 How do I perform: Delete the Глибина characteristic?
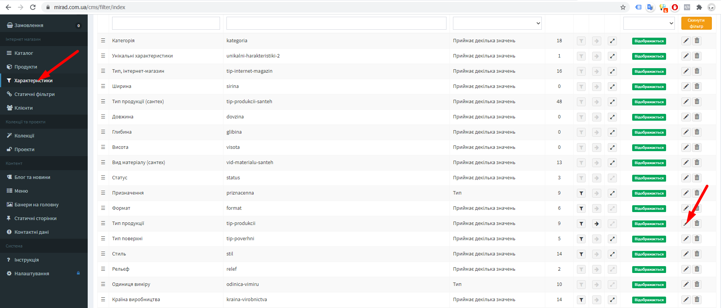(697, 132)
